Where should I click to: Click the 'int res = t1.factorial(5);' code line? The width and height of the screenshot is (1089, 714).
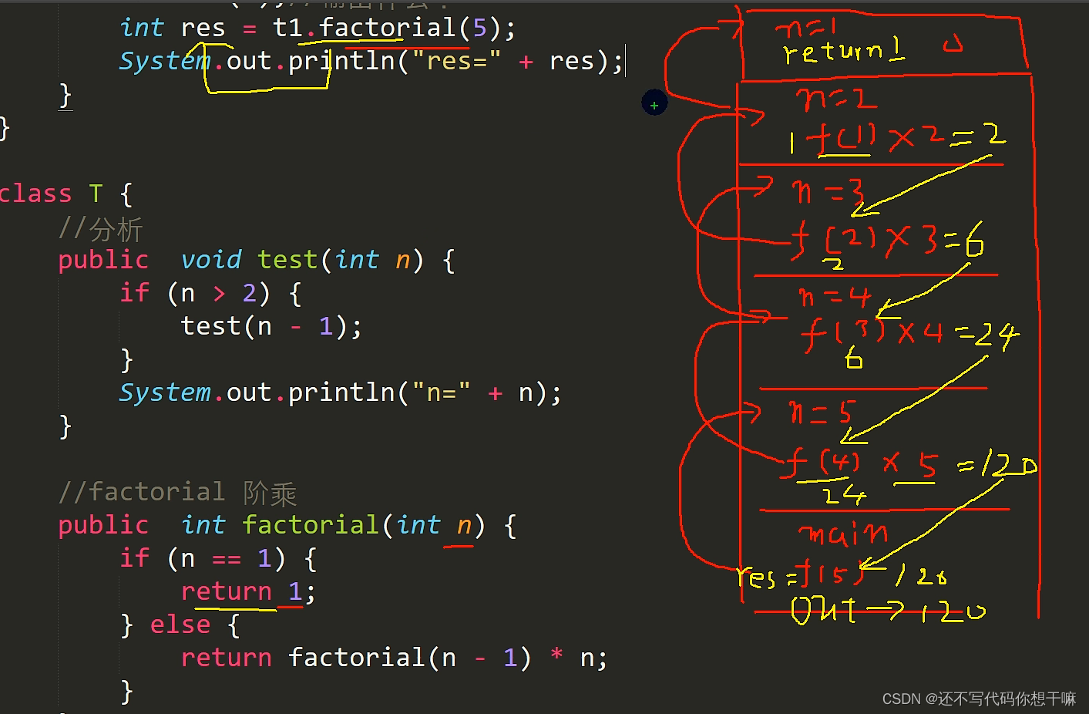coord(318,28)
